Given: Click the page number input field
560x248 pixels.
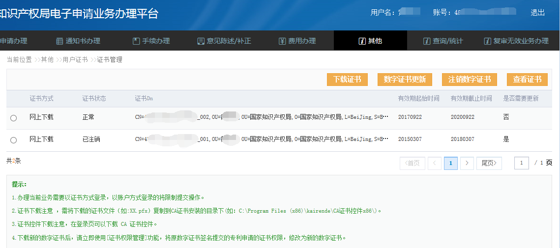Looking at the screenshot, I should click(522, 163).
